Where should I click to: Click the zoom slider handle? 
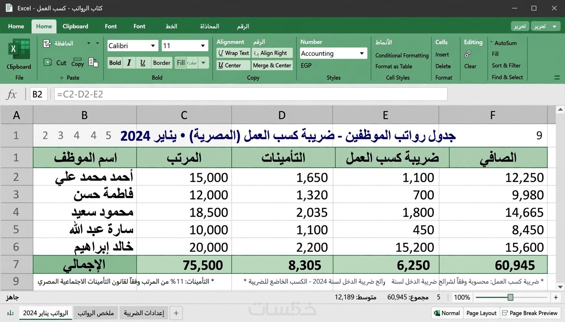click(x=510, y=297)
